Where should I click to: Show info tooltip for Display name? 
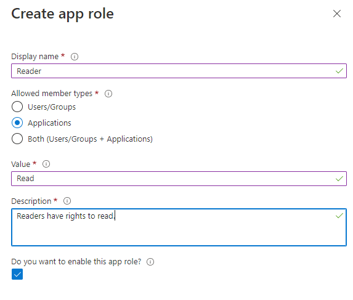[x=75, y=57]
